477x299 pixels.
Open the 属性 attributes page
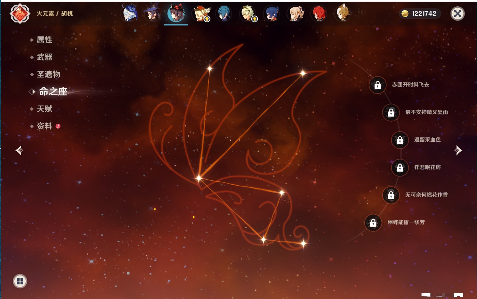click(x=44, y=40)
